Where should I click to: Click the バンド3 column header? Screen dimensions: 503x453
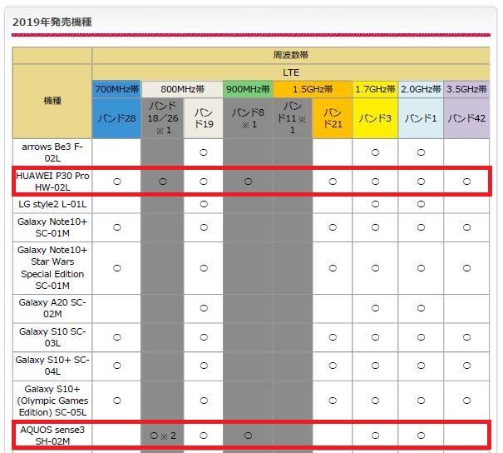pos(375,118)
